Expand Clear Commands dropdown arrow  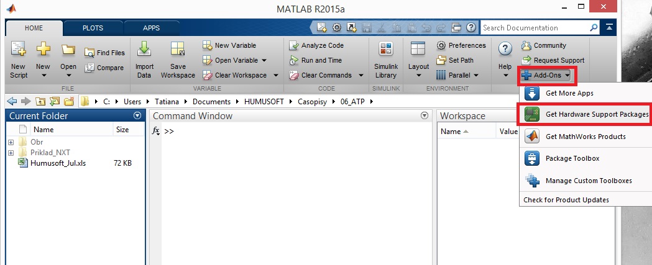(360, 75)
